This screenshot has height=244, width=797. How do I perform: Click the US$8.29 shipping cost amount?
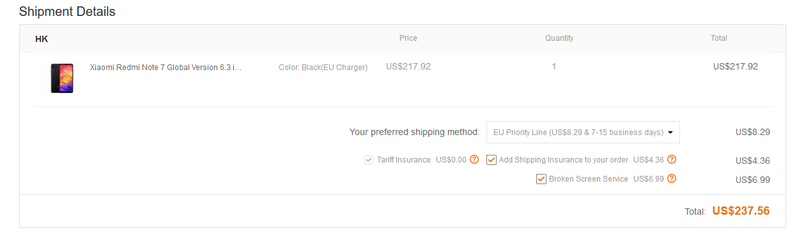pos(753,133)
